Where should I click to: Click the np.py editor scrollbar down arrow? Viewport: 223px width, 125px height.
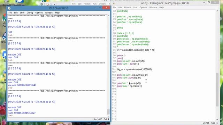[x=217, y=119]
